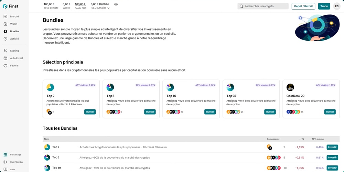
Task: Click Investir on the Top 10 card
Action: click(210, 112)
